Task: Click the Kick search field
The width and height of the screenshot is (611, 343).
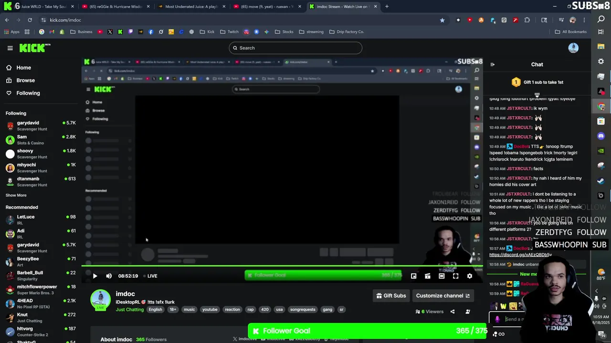Action: [x=295, y=48]
